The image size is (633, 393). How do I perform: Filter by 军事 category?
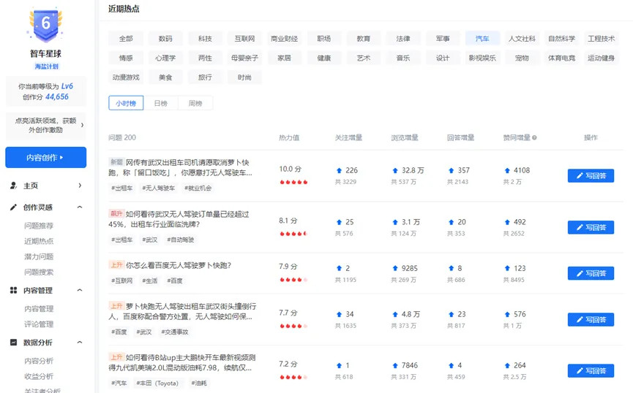pyautogui.click(x=443, y=39)
